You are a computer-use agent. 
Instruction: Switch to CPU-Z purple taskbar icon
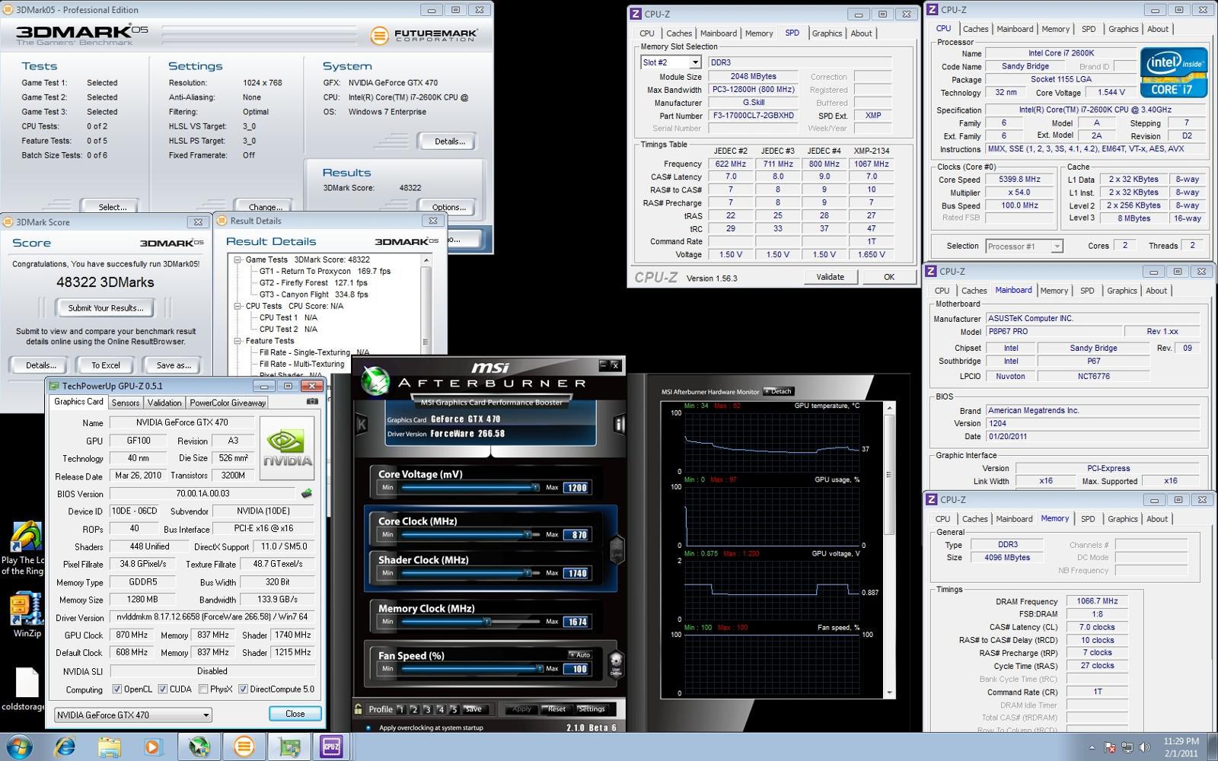point(332,747)
